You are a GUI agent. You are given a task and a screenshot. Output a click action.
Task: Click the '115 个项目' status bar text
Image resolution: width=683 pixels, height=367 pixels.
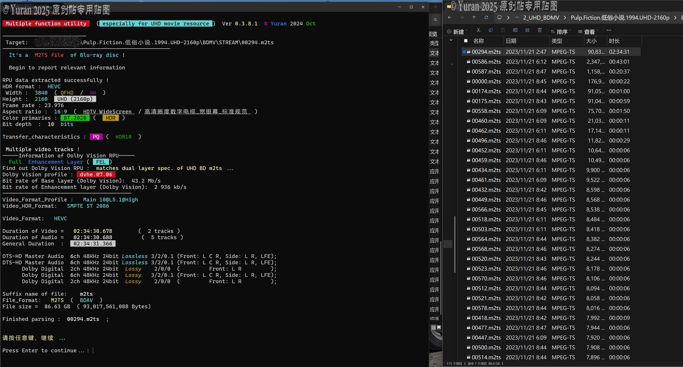tap(454, 364)
